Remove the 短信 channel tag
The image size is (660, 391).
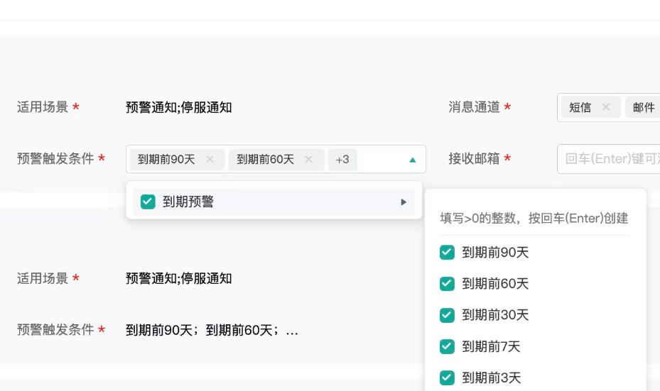pos(606,107)
